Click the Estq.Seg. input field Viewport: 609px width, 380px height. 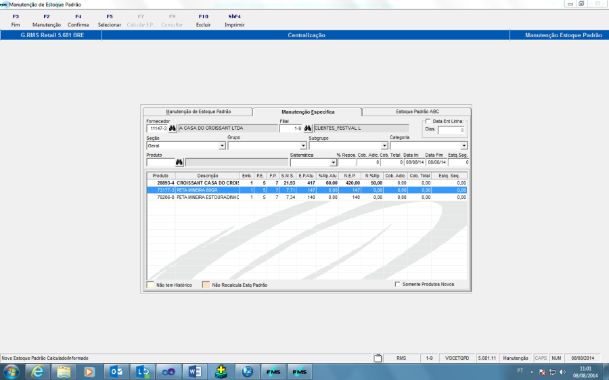pyautogui.click(x=459, y=162)
